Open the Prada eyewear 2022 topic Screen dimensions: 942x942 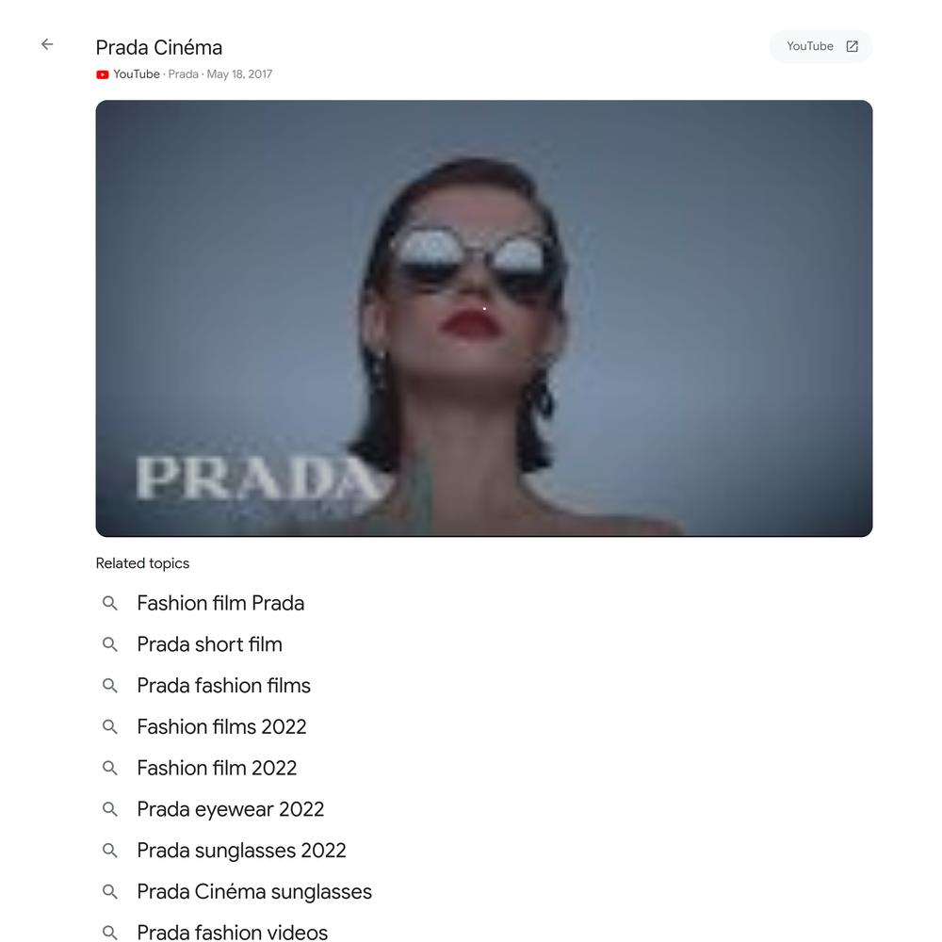(231, 809)
